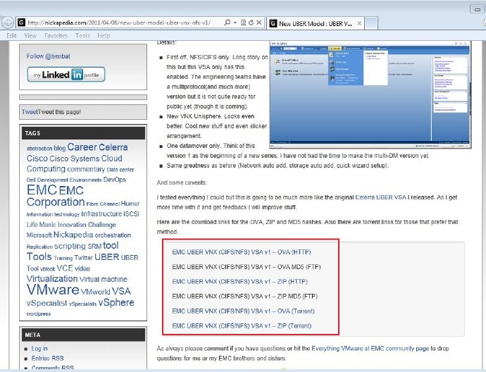Click the 'Tweet this page!' link

(51, 112)
